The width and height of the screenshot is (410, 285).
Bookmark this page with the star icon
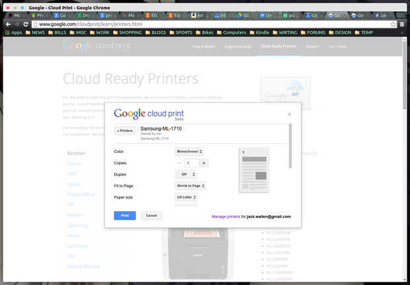pos(393,24)
